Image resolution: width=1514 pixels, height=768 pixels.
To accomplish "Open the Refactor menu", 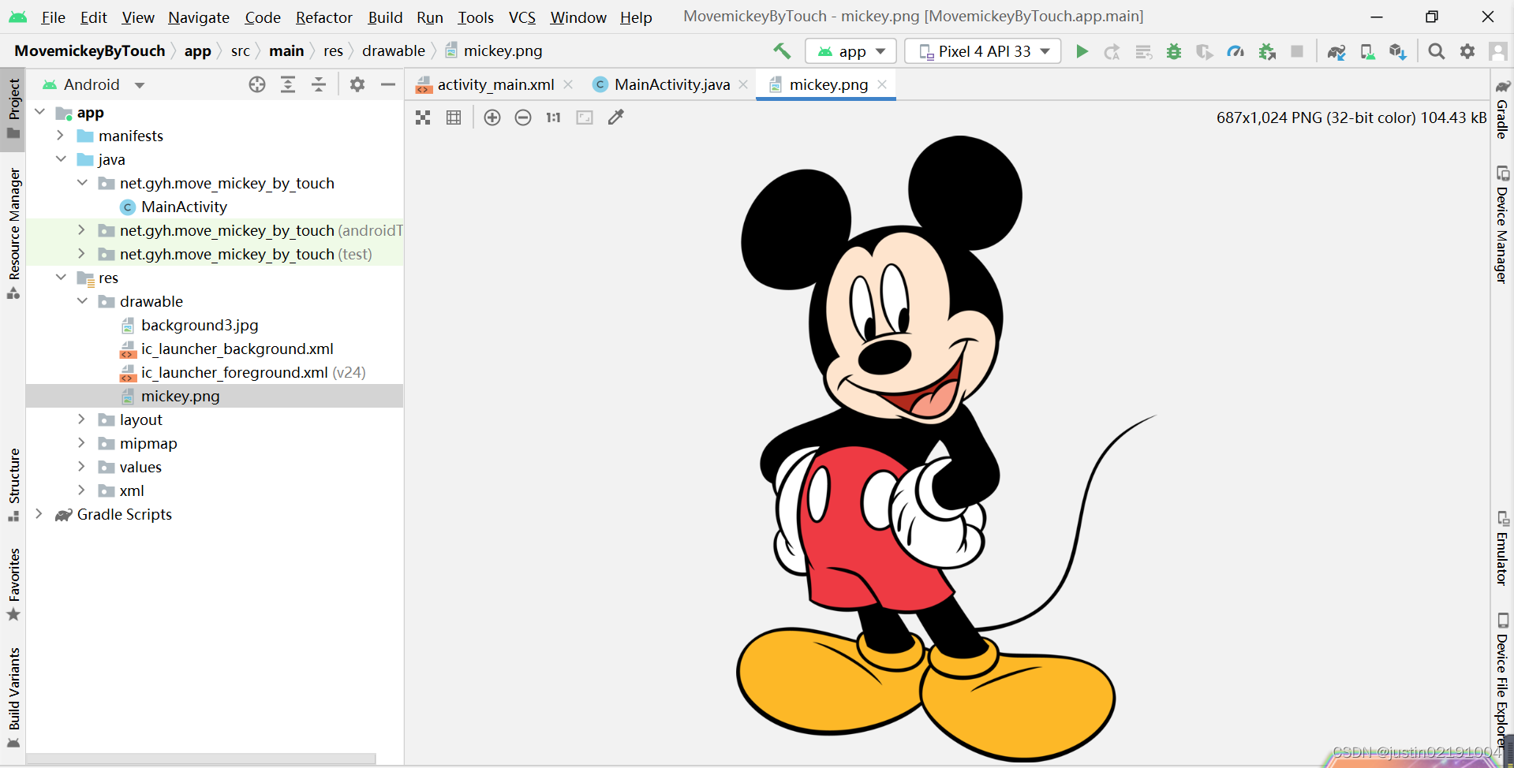I will (x=323, y=17).
